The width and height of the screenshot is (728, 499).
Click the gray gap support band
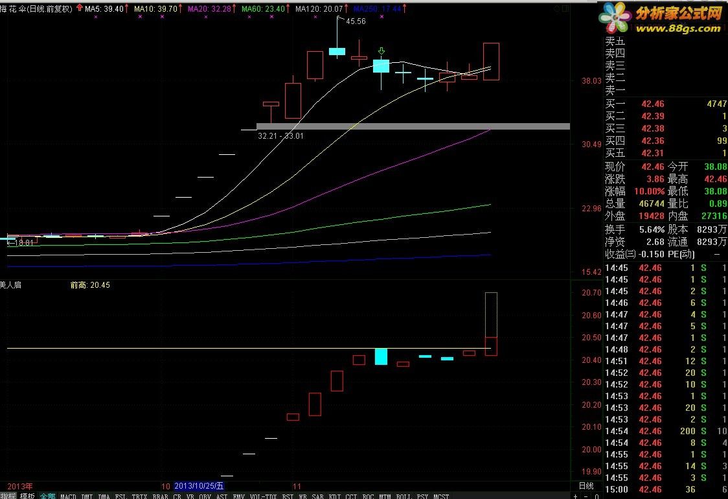coord(413,126)
